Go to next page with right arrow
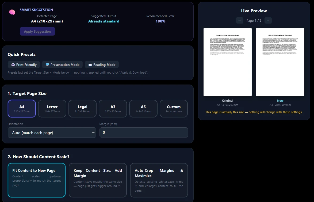This screenshot has width=314, height=202. 268,20
